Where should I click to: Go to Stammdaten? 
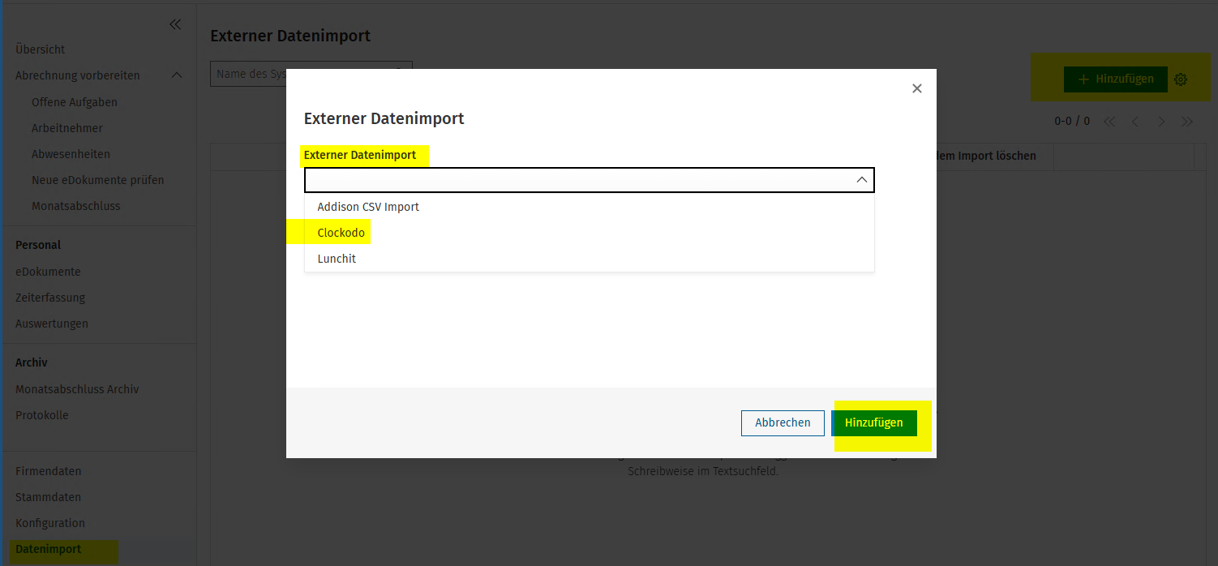49,497
